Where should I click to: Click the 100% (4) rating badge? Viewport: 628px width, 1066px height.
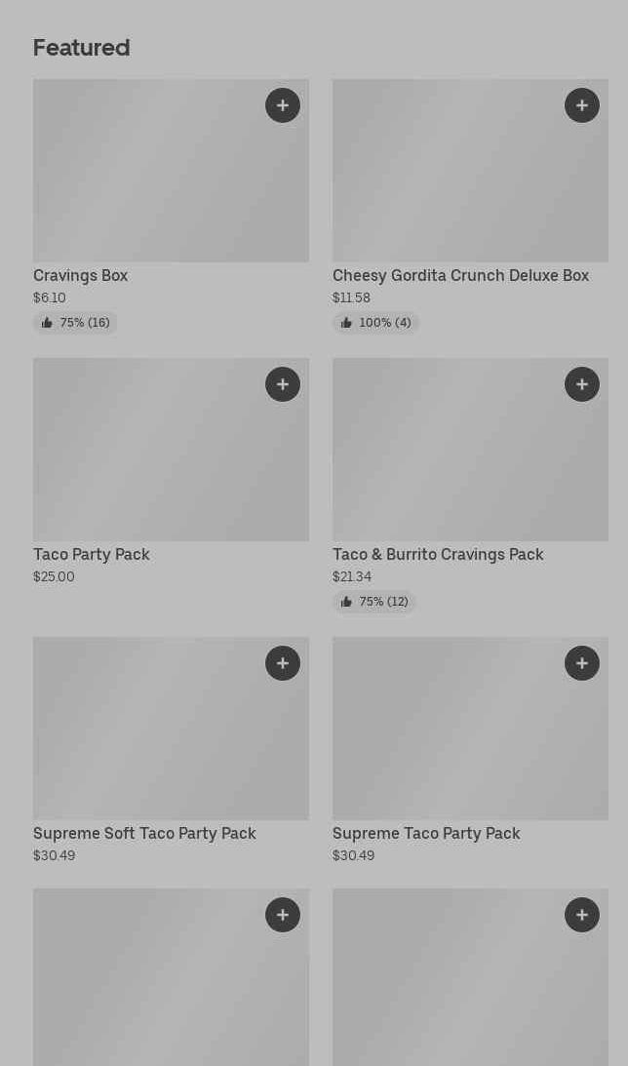point(375,323)
